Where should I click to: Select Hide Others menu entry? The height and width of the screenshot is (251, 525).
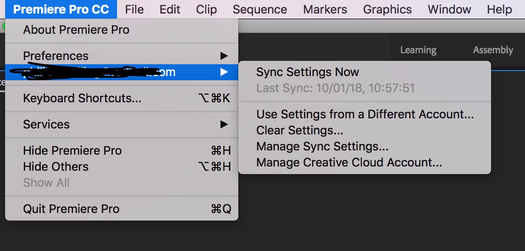pos(56,166)
